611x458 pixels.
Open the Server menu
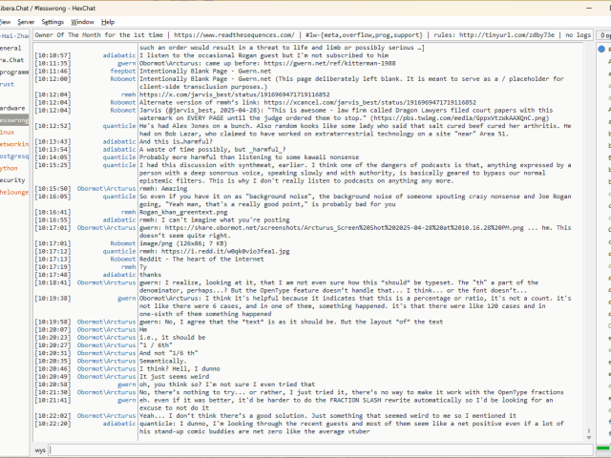pos(25,21)
